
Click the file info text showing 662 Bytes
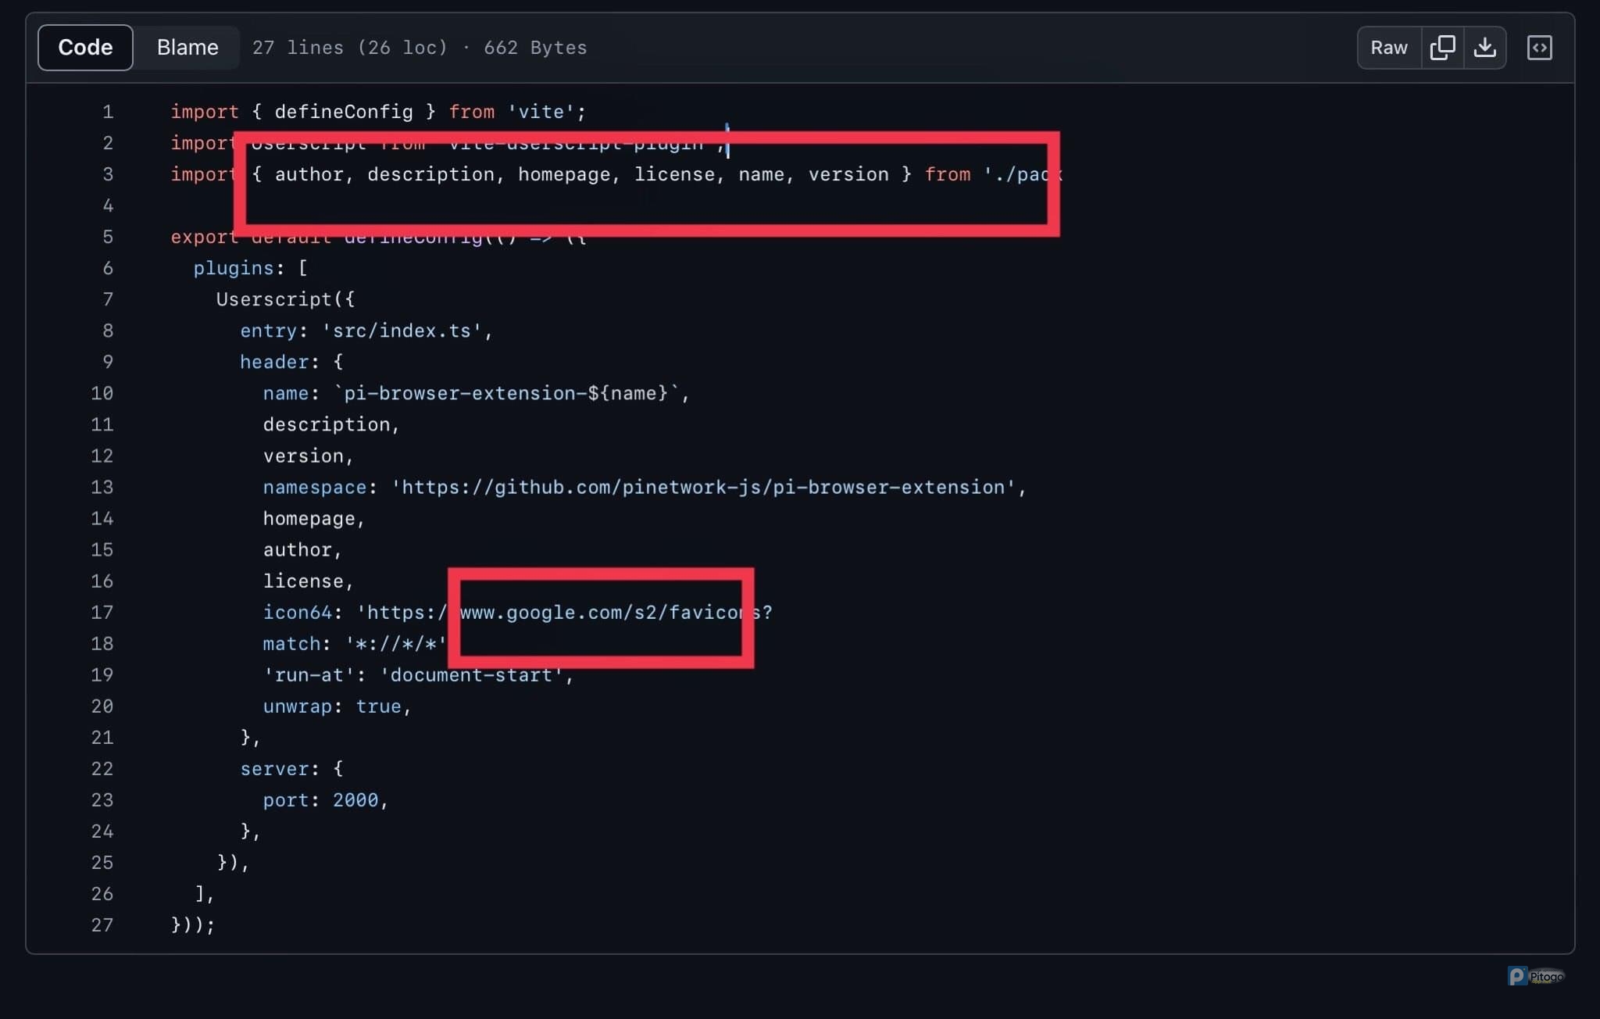click(534, 48)
